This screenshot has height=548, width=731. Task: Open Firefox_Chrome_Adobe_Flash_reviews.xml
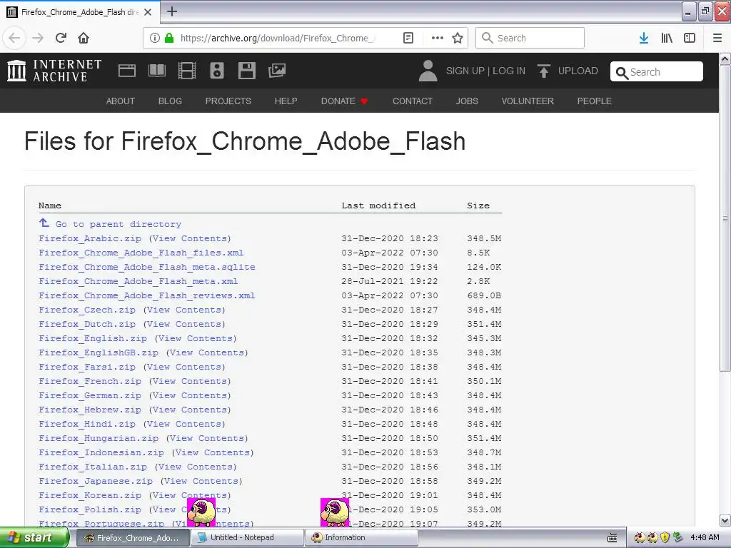click(x=147, y=295)
